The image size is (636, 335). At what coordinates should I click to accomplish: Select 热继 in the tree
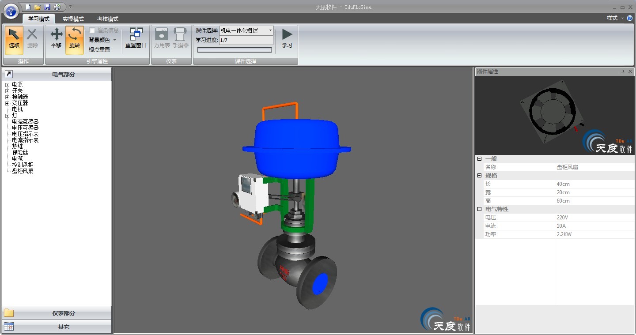click(17, 146)
